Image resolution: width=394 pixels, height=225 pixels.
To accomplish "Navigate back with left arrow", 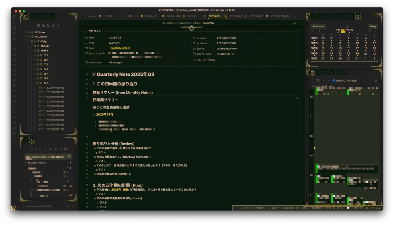I will 83,23.
